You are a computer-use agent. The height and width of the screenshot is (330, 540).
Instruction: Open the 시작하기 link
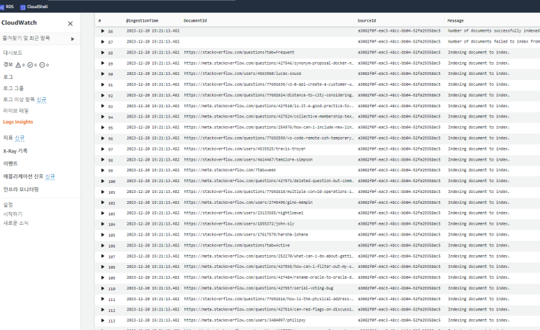click(13, 214)
